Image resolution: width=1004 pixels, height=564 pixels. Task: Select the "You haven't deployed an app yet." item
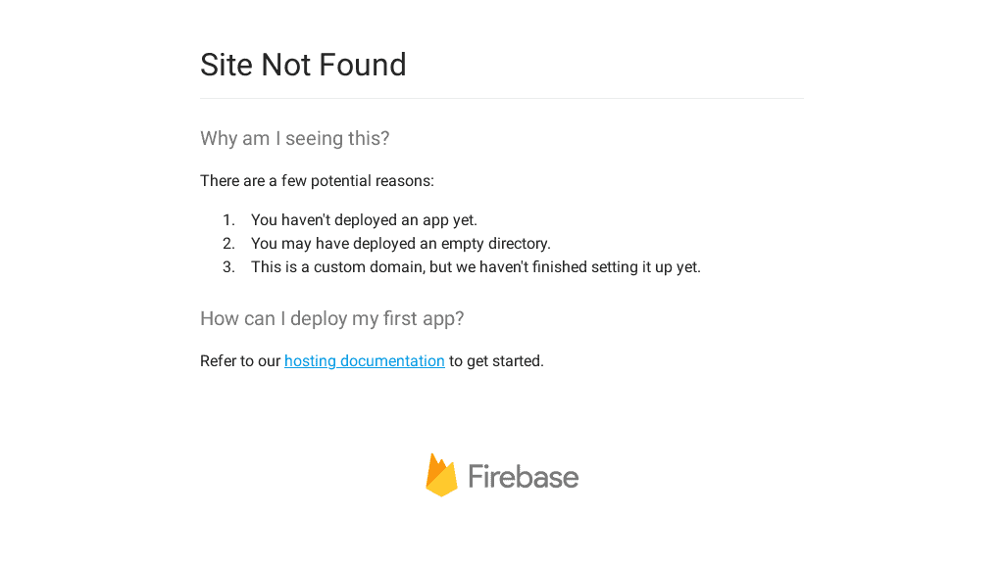click(x=364, y=220)
